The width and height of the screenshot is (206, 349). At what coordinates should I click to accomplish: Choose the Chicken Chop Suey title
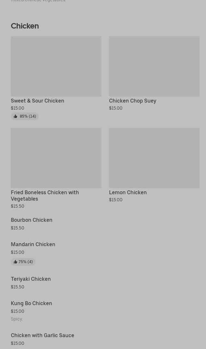pos(132,101)
